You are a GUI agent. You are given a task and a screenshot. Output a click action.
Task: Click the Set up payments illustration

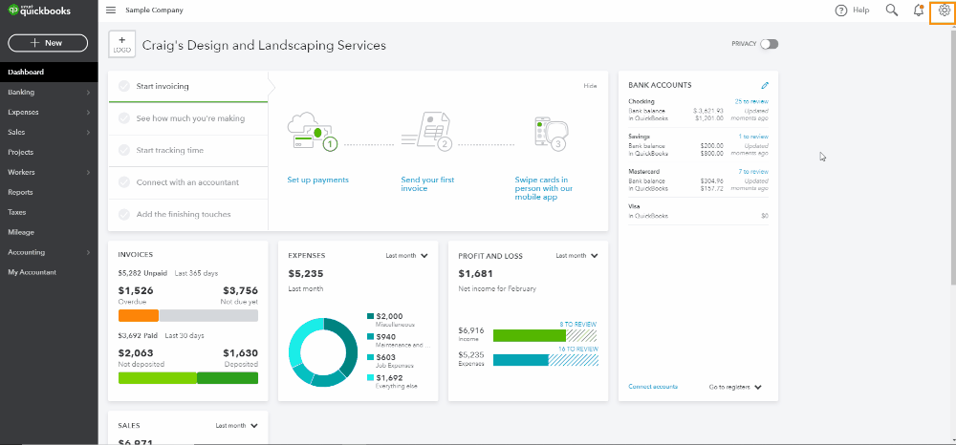(x=313, y=132)
